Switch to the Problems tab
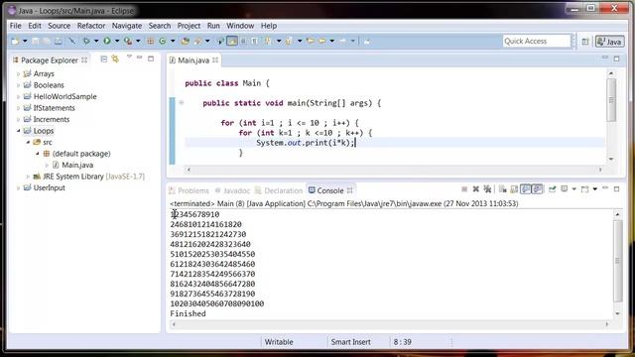 click(x=190, y=190)
